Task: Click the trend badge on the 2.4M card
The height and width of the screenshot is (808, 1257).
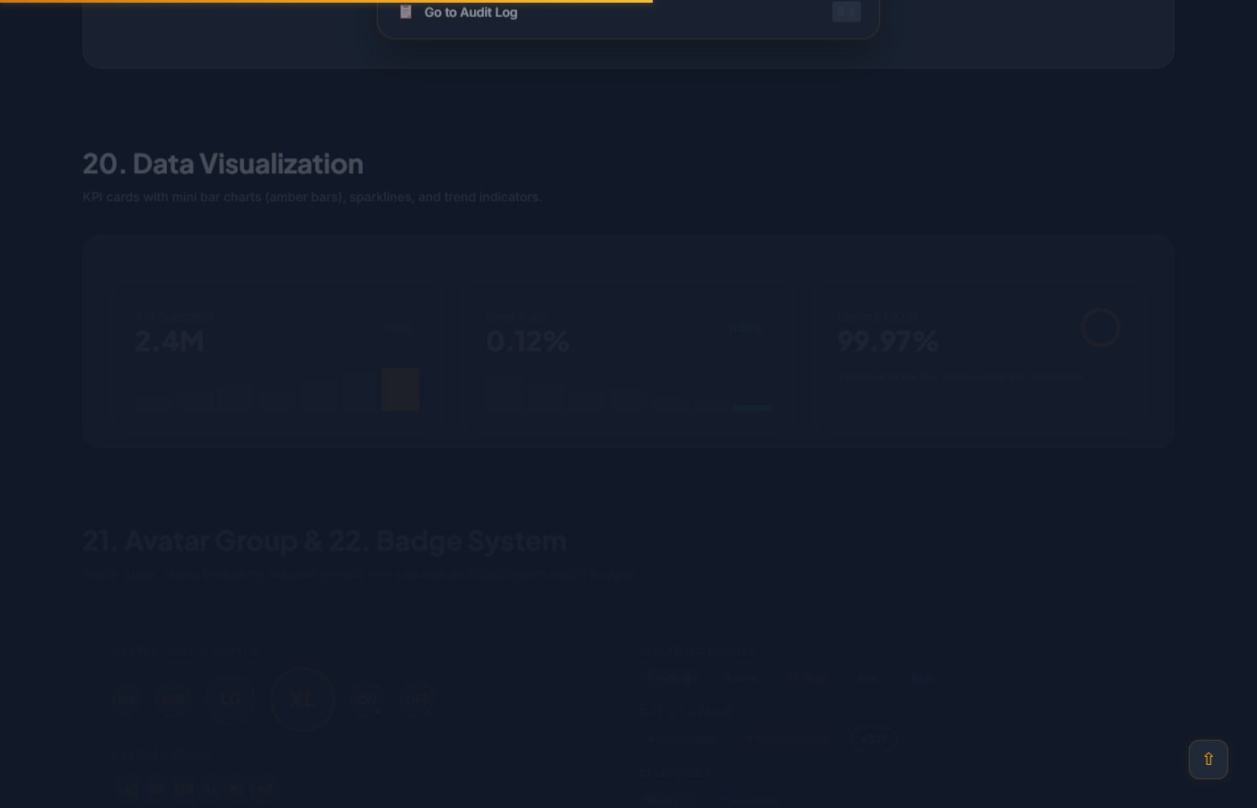Action: pos(396,328)
